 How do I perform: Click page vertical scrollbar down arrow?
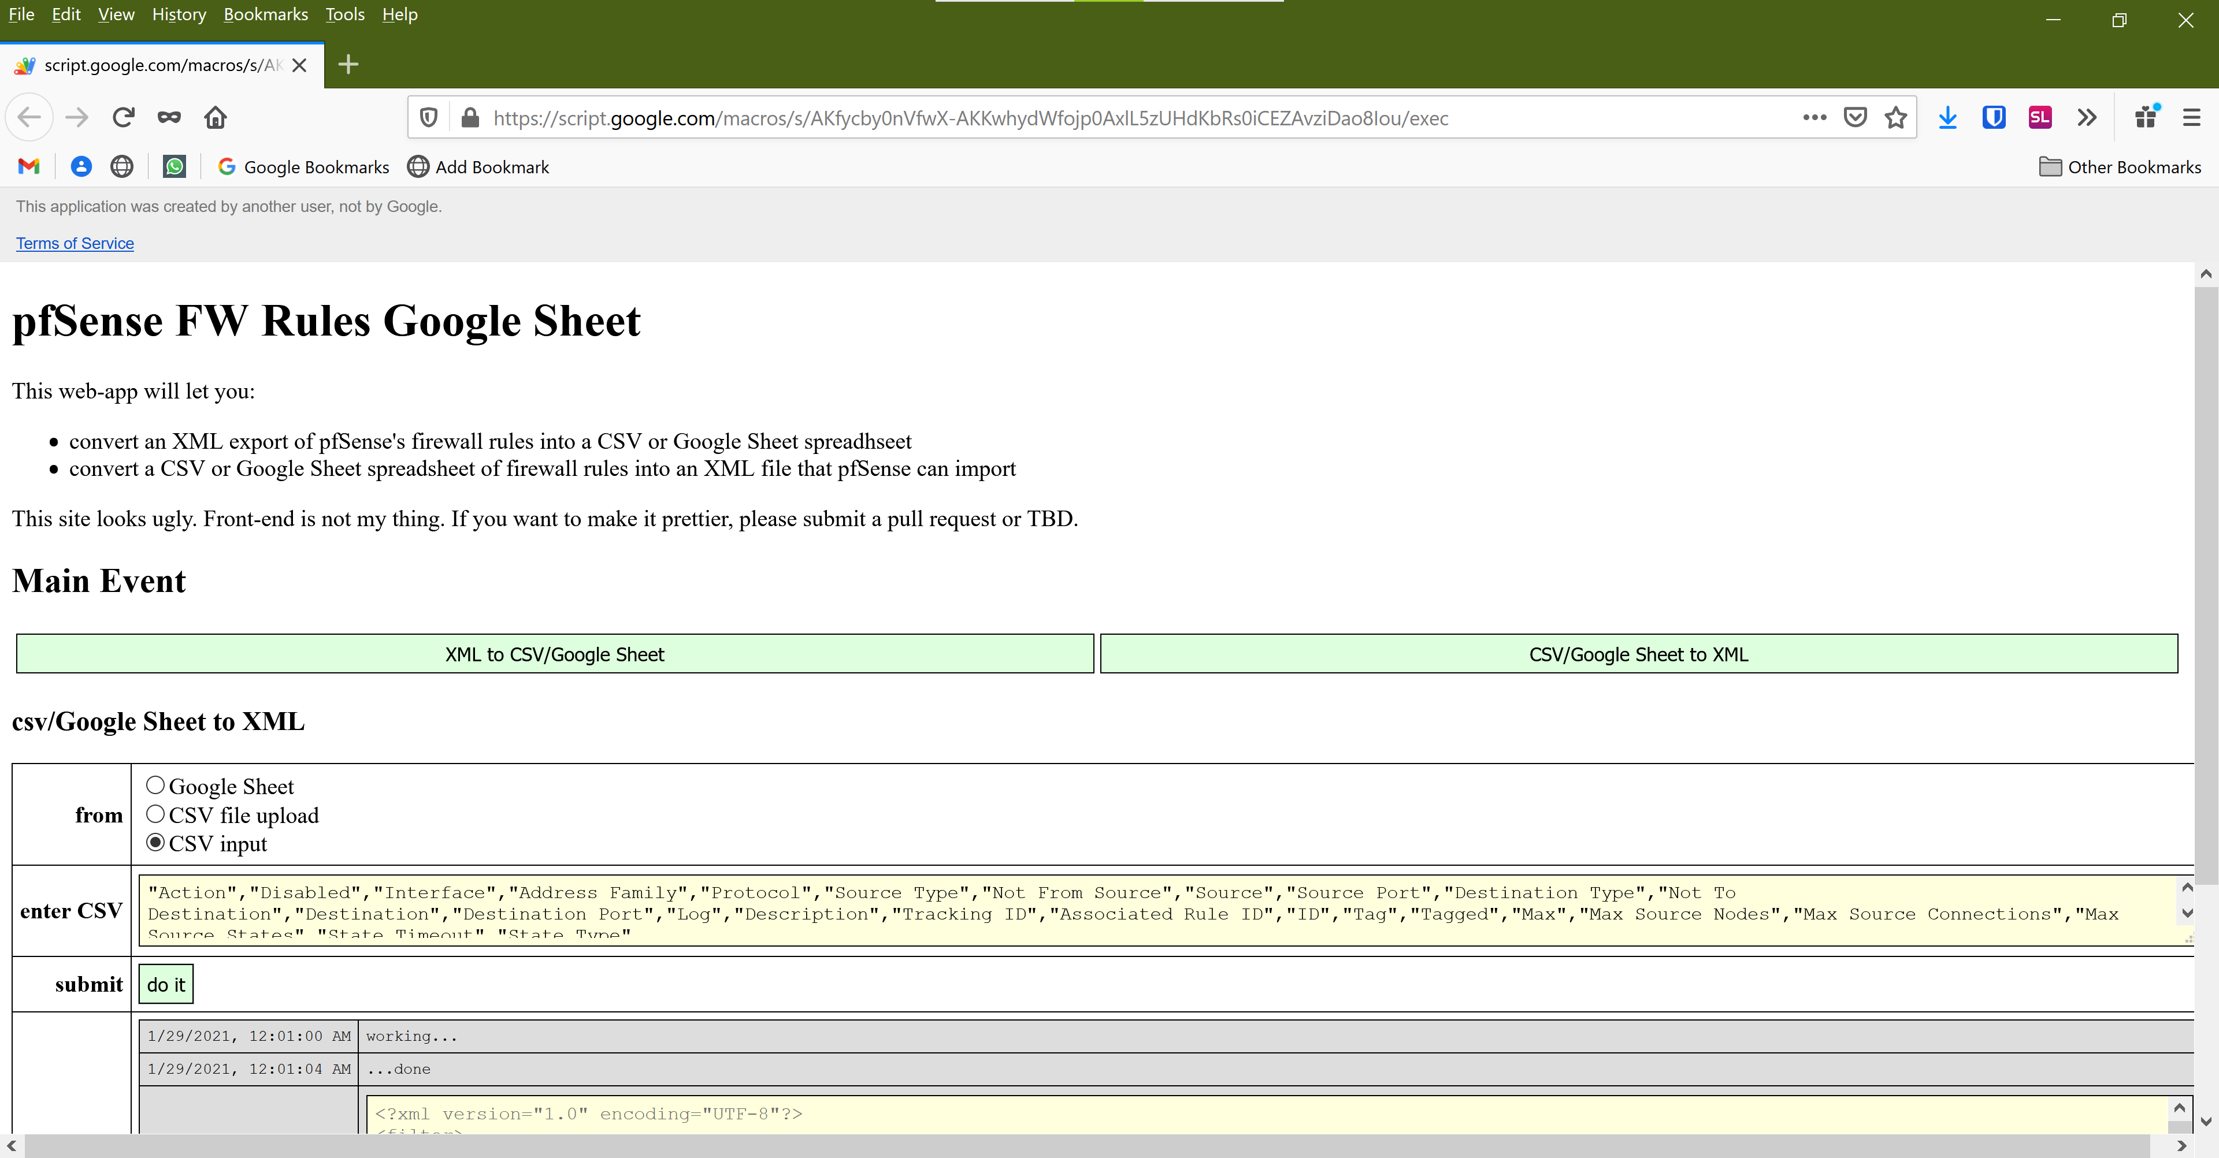(2205, 1122)
